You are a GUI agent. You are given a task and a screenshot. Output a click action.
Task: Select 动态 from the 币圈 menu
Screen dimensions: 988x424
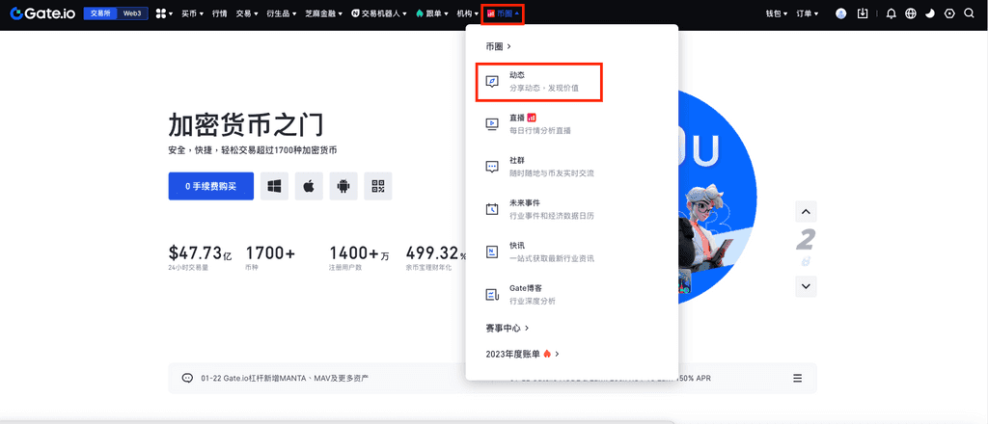point(540,81)
